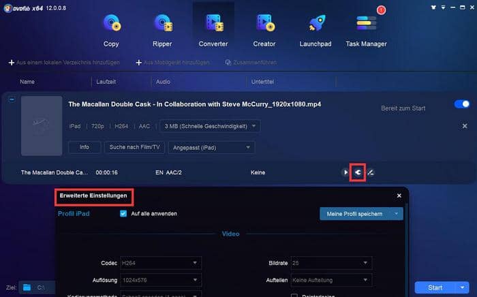Screen dimensions: 477x297
Task: Click the Info button
Action: coord(84,147)
